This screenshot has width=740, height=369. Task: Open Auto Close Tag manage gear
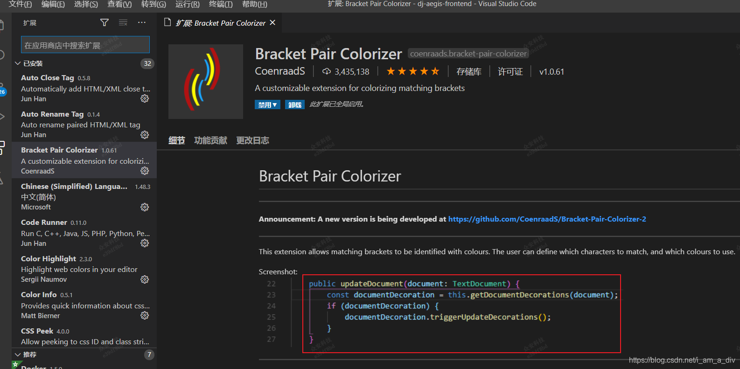[145, 98]
